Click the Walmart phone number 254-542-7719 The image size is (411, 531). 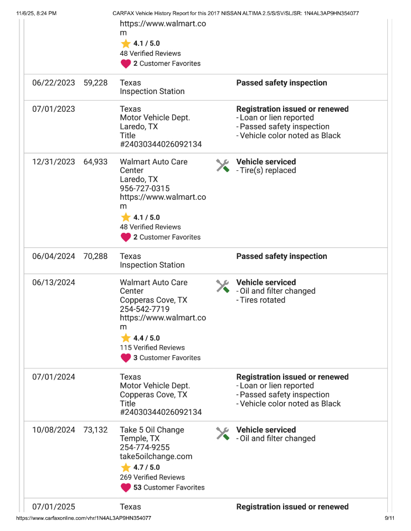click(145, 309)
